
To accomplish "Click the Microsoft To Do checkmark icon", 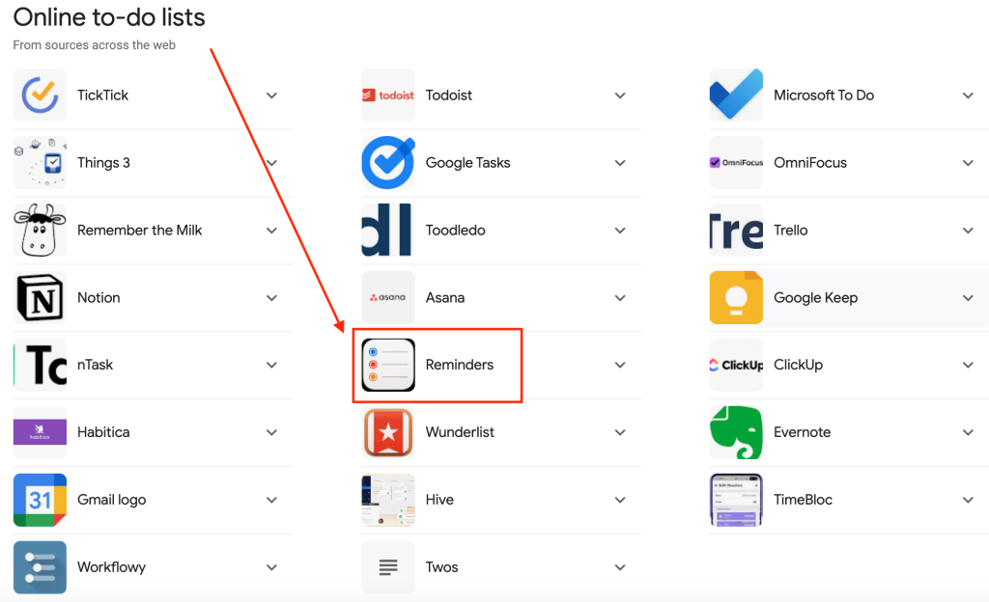I will 736,96.
